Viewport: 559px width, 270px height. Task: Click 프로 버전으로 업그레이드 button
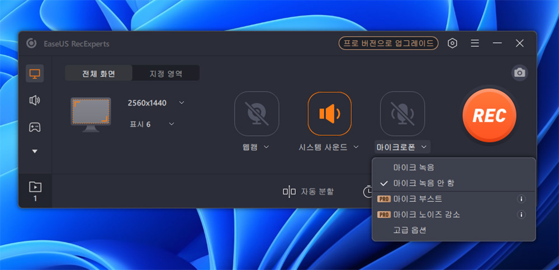click(x=389, y=43)
